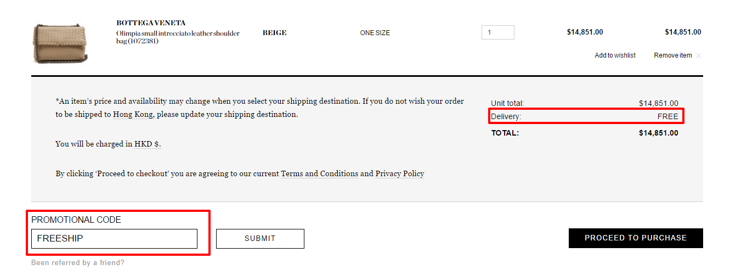Click the Unit total amount
This screenshot has width=730, height=275.
click(659, 103)
